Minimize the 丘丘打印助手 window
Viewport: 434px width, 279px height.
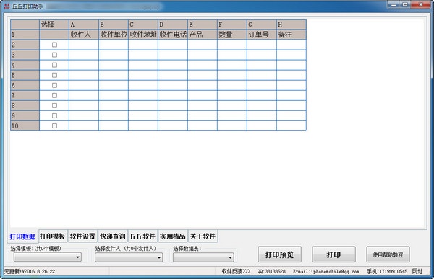pyautogui.click(x=393, y=4)
